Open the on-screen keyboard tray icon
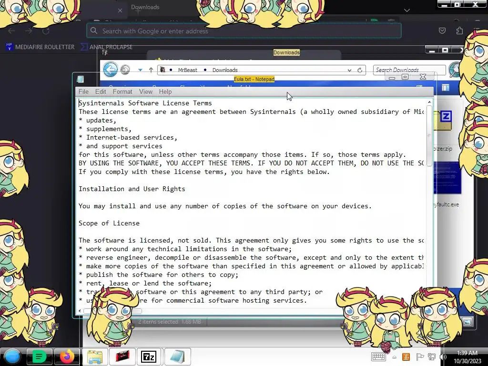488x366 pixels. (378, 356)
